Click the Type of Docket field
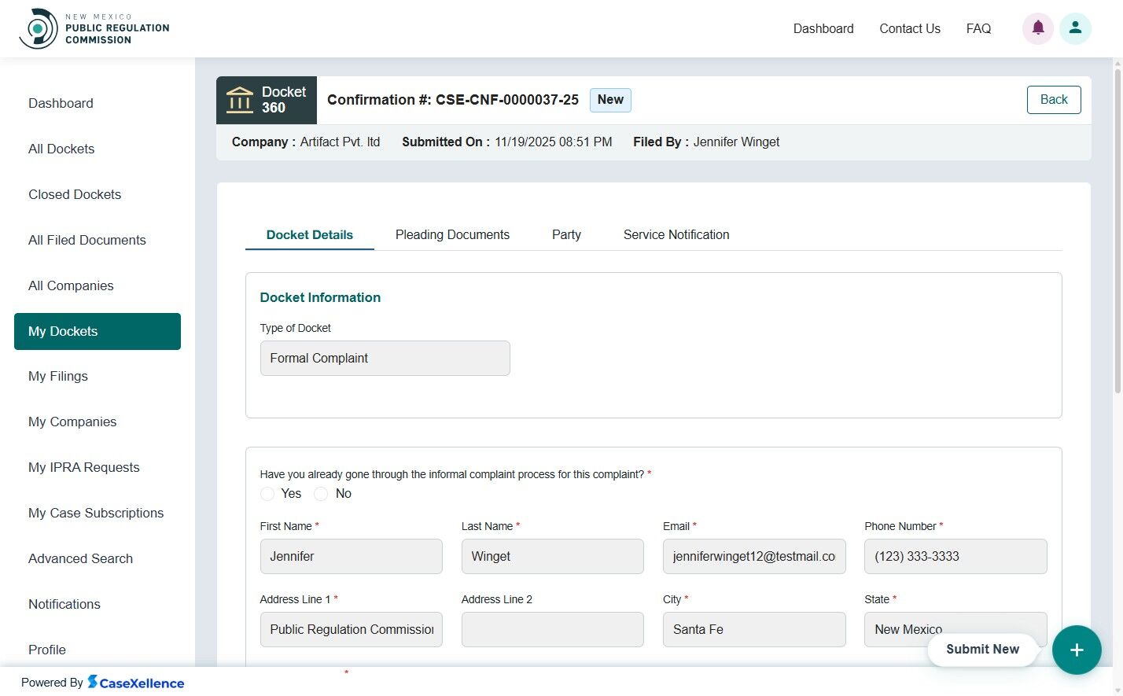The width and height of the screenshot is (1123, 696). click(385, 358)
